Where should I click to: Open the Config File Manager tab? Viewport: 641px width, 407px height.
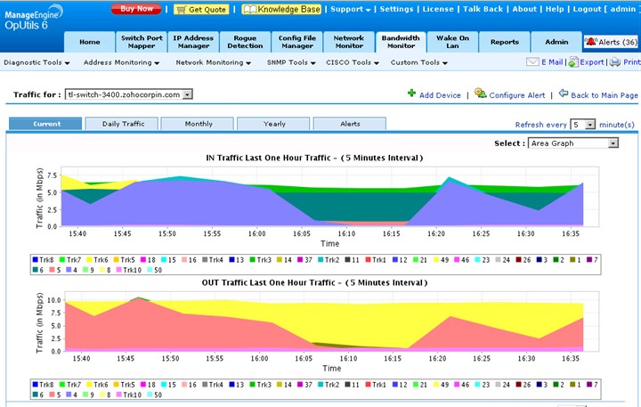pos(297,42)
